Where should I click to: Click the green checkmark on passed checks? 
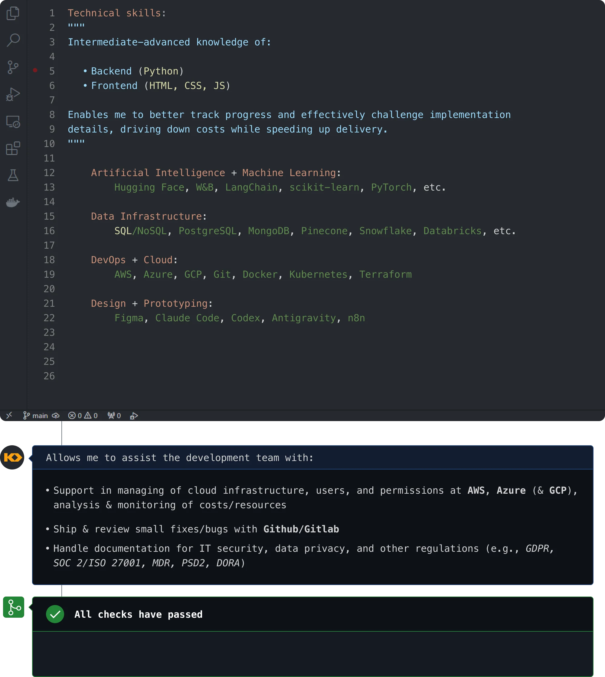55,614
